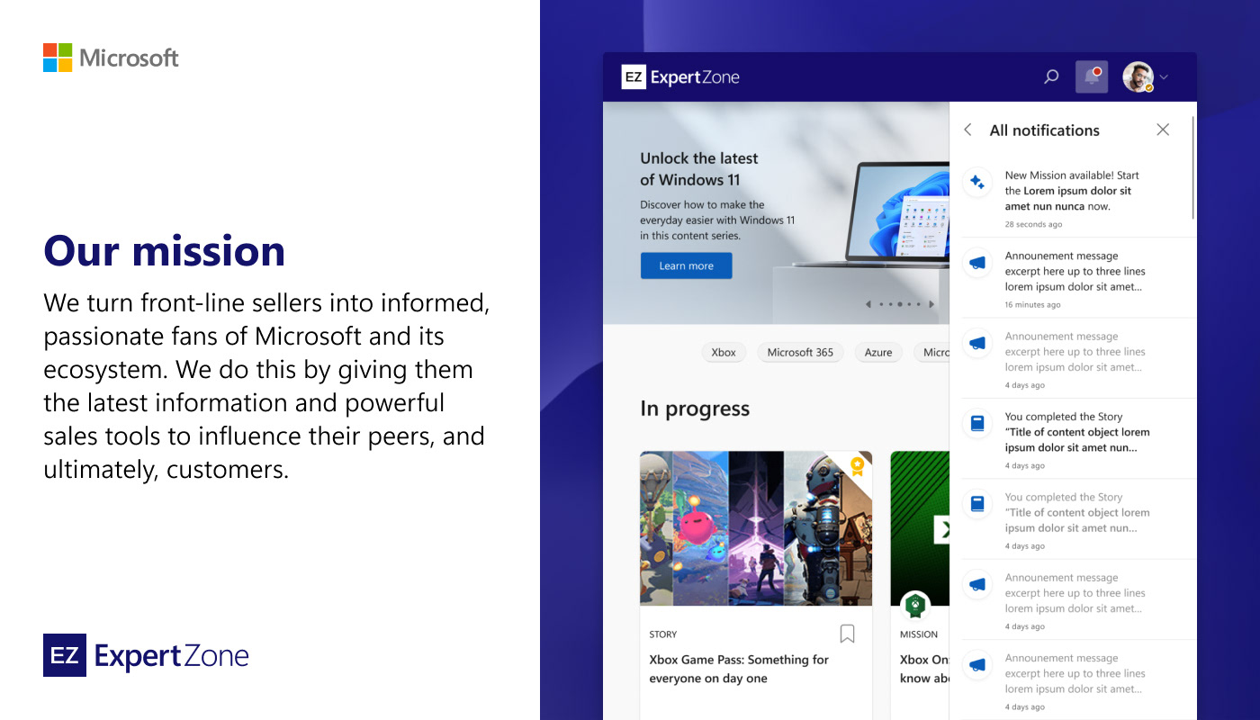
Task: Click the notifications panel scrollbar
Action: click(x=1193, y=166)
